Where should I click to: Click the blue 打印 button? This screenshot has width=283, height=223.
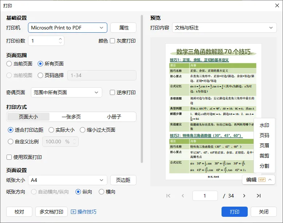(x=235, y=212)
